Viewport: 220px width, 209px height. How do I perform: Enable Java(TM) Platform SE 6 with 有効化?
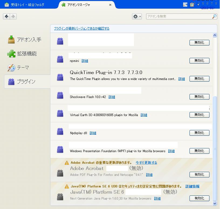click(x=200, y=198)
